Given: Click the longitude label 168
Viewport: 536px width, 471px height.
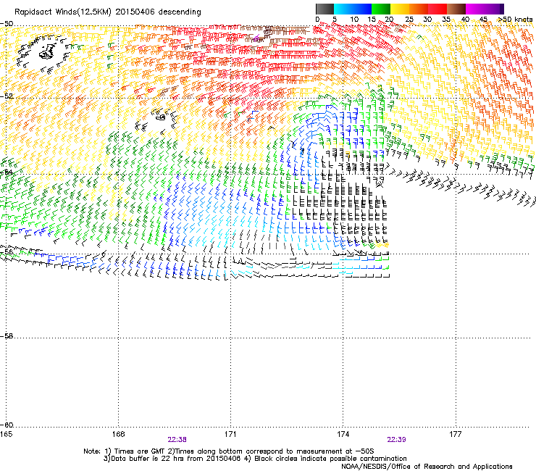Looking at the screenshot, I should (x=118, y=434).
